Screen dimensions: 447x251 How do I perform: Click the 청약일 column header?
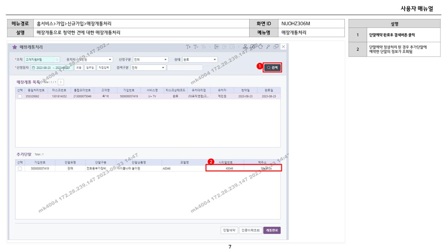click(x=245, y=90)
